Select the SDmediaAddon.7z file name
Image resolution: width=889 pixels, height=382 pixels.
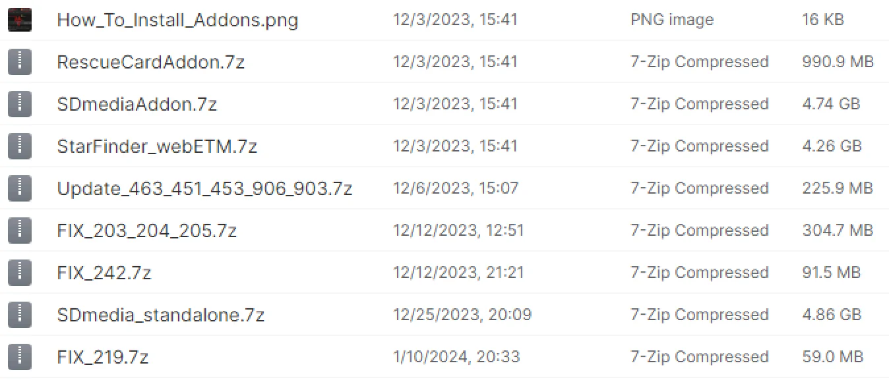click(137, 104)
